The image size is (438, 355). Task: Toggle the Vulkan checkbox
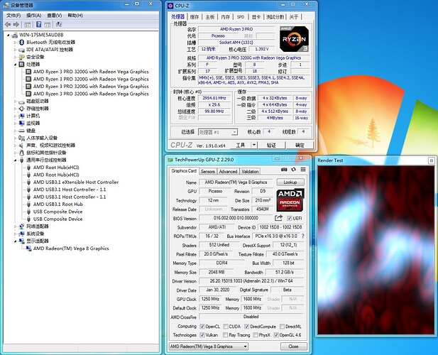[202, 334]
